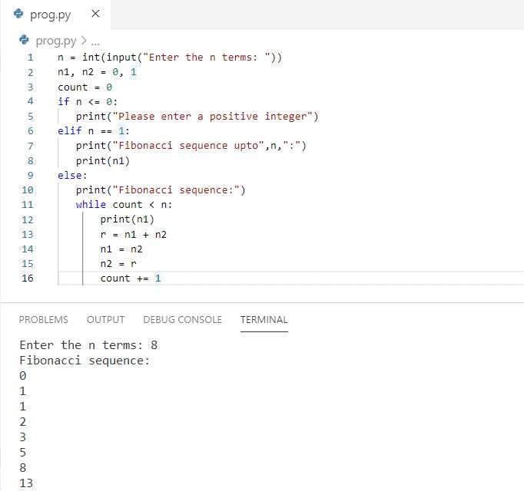Click the 'Fibonacci sequence upto' string
This screenshot has width=524, height=491.
click(x=188, y=146)
